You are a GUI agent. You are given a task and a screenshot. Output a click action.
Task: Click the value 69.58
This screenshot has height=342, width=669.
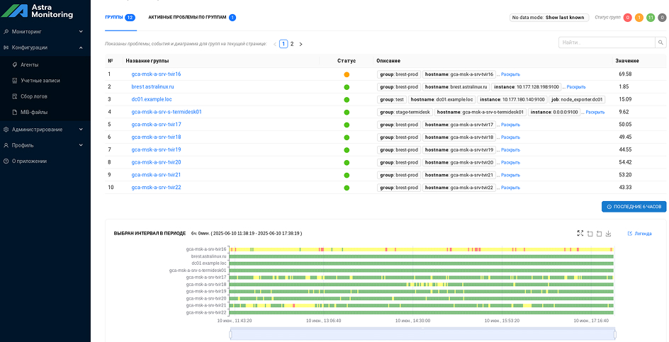tap(625, 74)
